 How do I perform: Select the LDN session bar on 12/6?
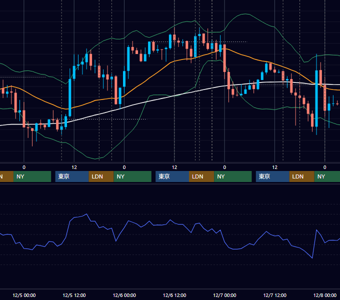tap(201, 176)
